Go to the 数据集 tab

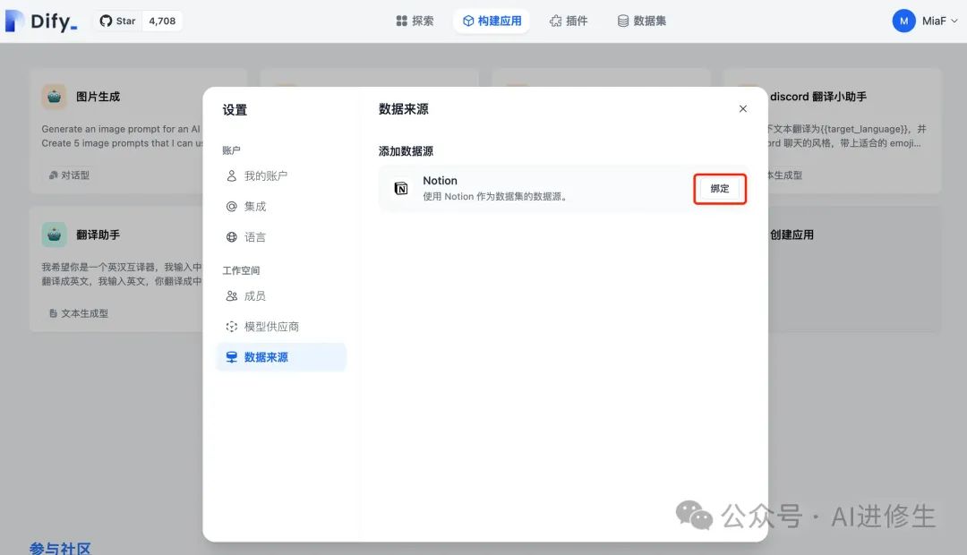coord(641,21)
